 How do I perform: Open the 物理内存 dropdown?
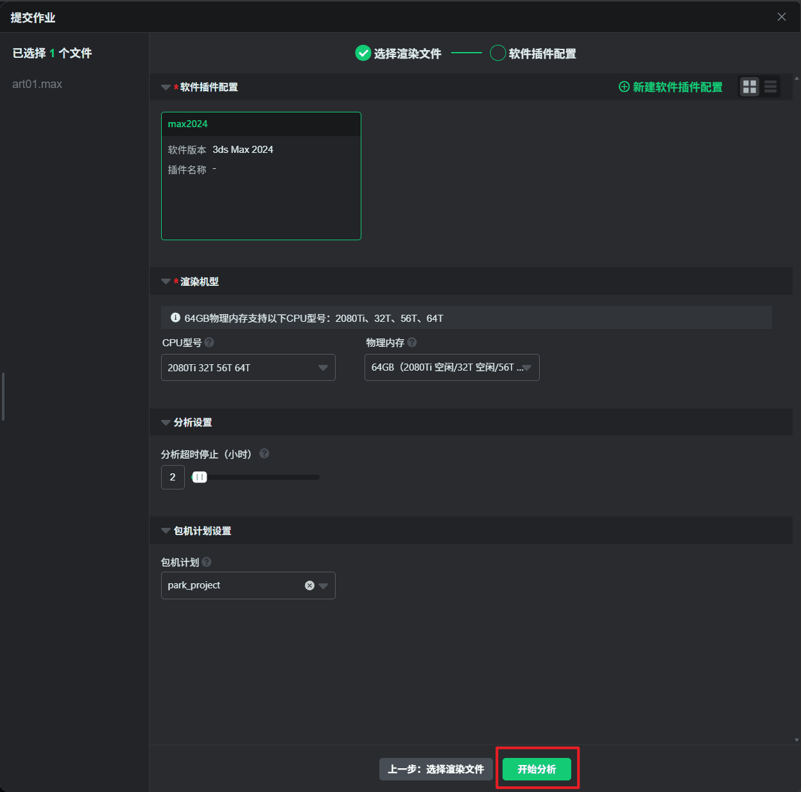point(452,367)
